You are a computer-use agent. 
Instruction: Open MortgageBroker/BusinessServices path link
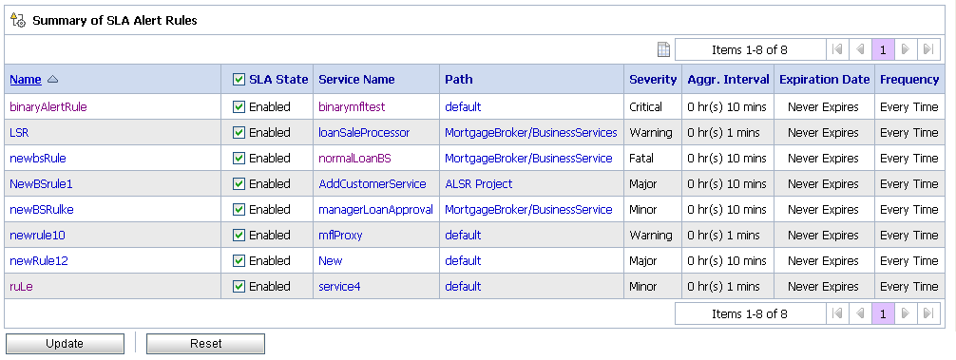531,132
